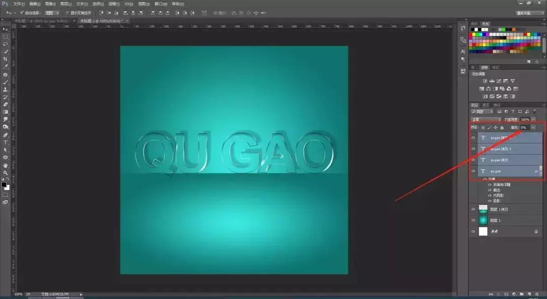Viewport: 547px width, 299px height.
Task: Hide the 图层 1 layer
Action: click(474, 220)
